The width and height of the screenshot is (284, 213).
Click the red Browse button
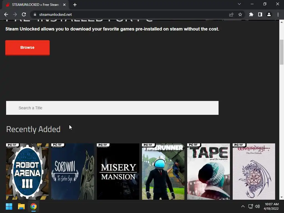click(27, 48)
